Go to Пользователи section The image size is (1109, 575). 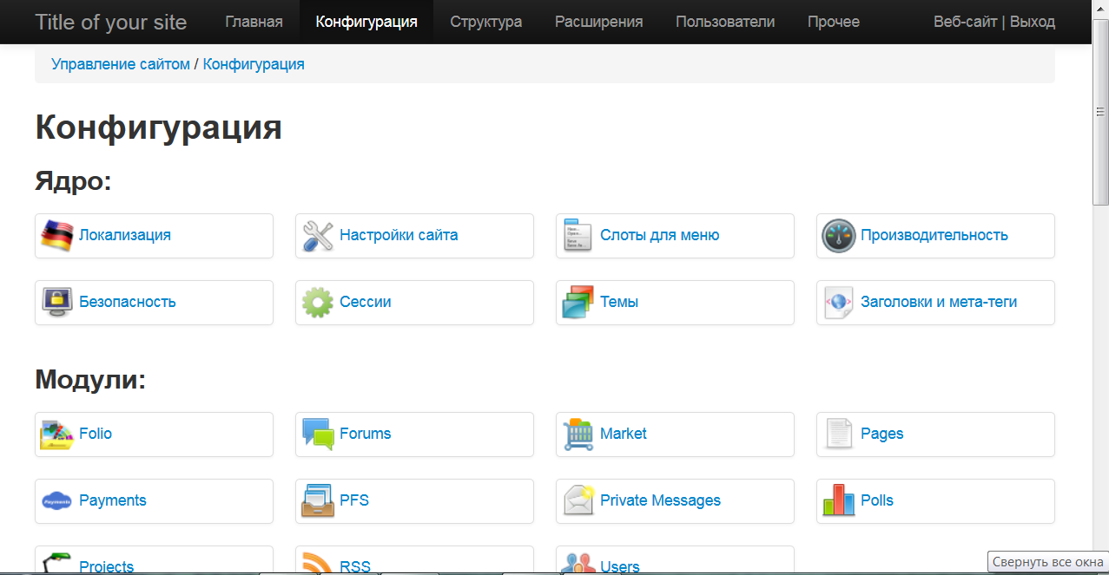pyautogui.click(x=725, y=22)
